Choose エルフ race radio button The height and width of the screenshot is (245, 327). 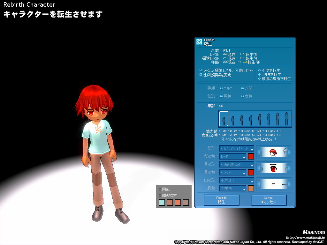[222, 88]
